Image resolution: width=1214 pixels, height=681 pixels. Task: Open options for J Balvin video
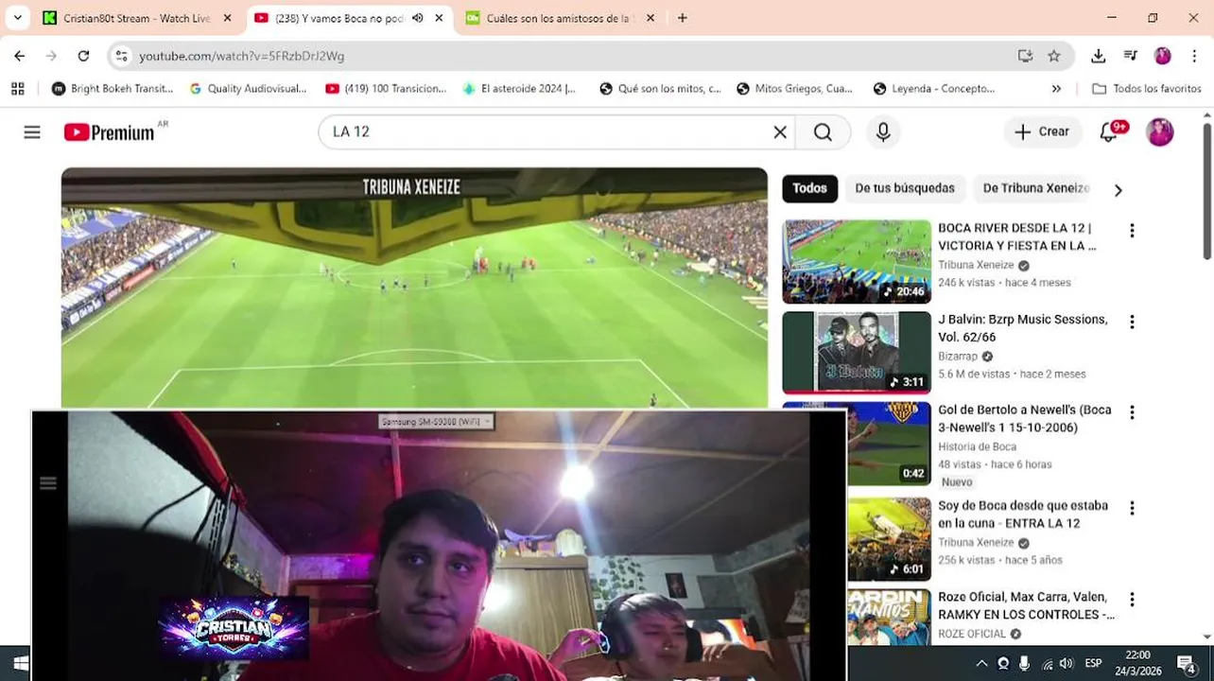(x=1132, y=323)
